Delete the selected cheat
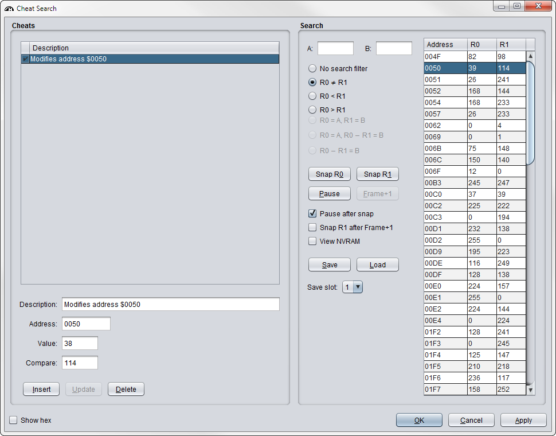Viewport: 556px width, 436px height. pyautogui.click(x=126, y=389)
